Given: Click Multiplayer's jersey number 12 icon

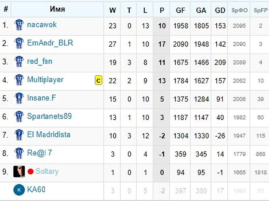Looking at the screenshot, I should tap(19, 80).
